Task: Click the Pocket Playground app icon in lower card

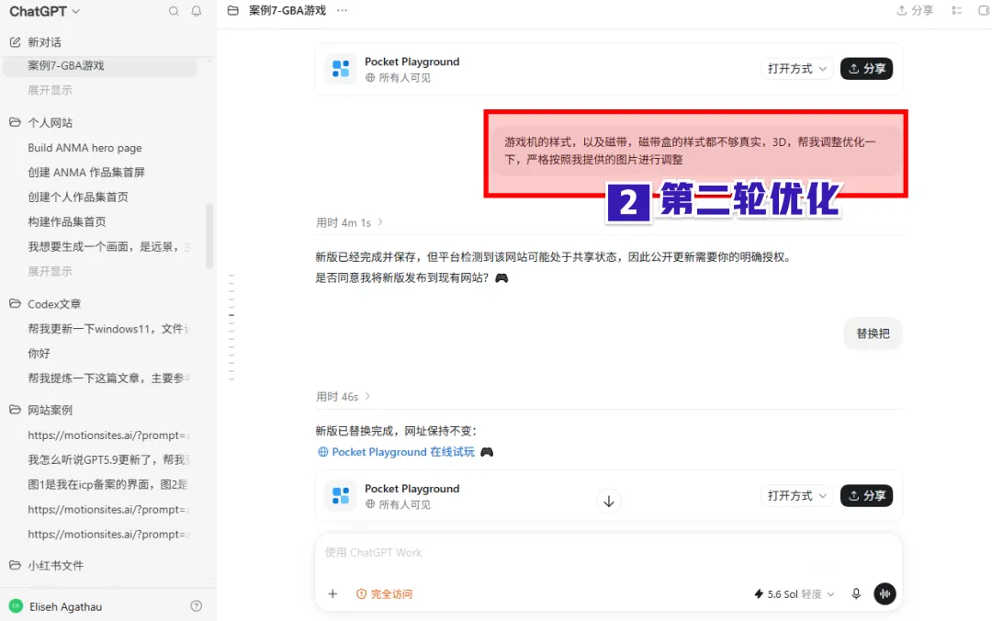Action: (341, 496)
